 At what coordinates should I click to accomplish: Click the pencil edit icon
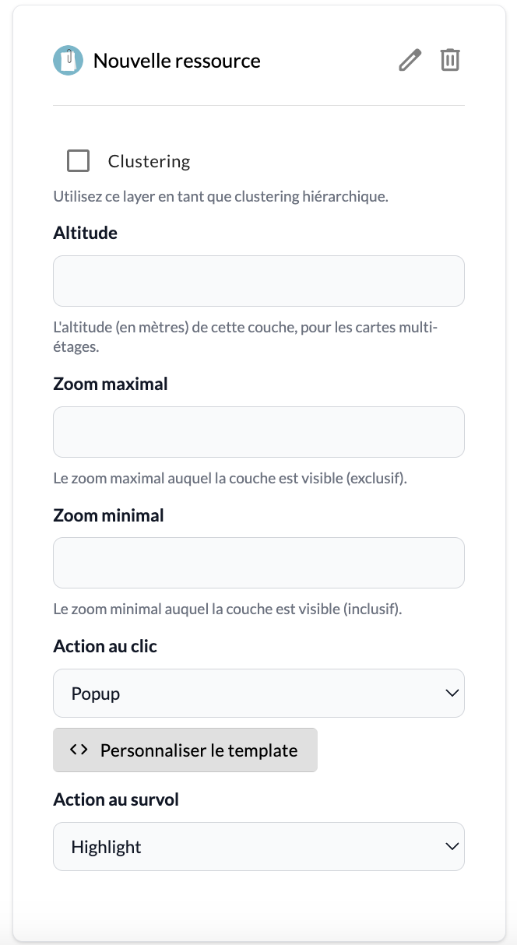(x=410, y=60)
